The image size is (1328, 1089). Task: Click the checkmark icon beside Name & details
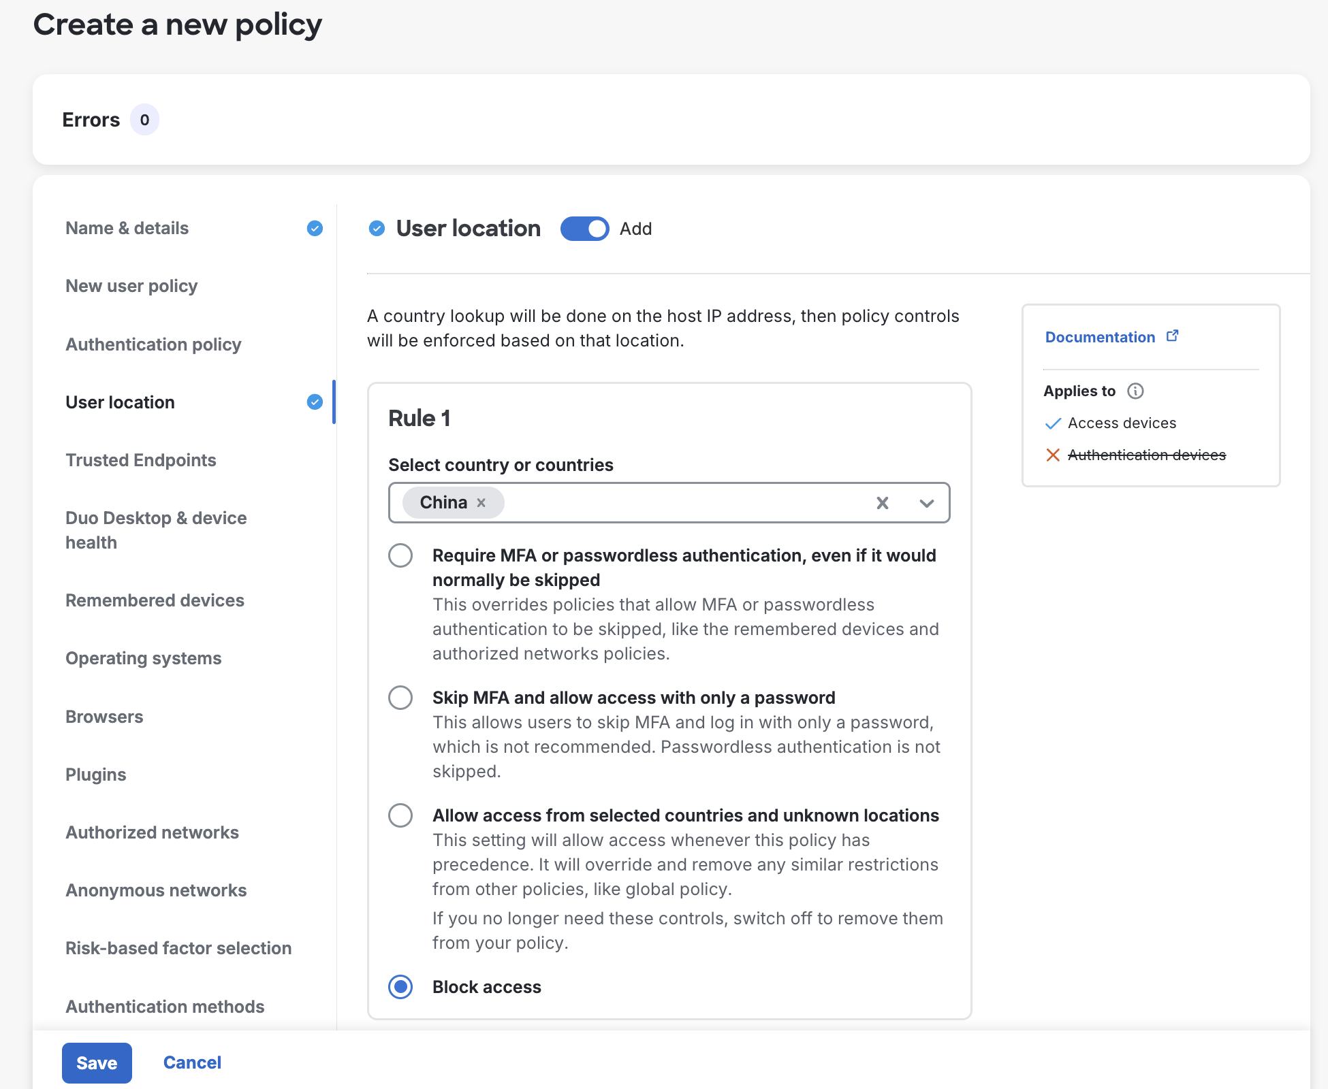click(315, 229)
